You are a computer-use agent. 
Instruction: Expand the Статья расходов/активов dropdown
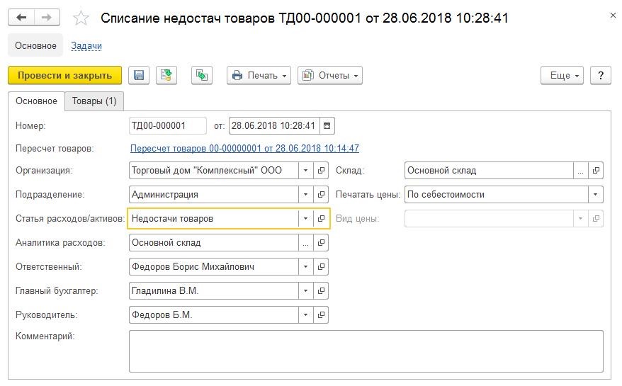point(305,219)
